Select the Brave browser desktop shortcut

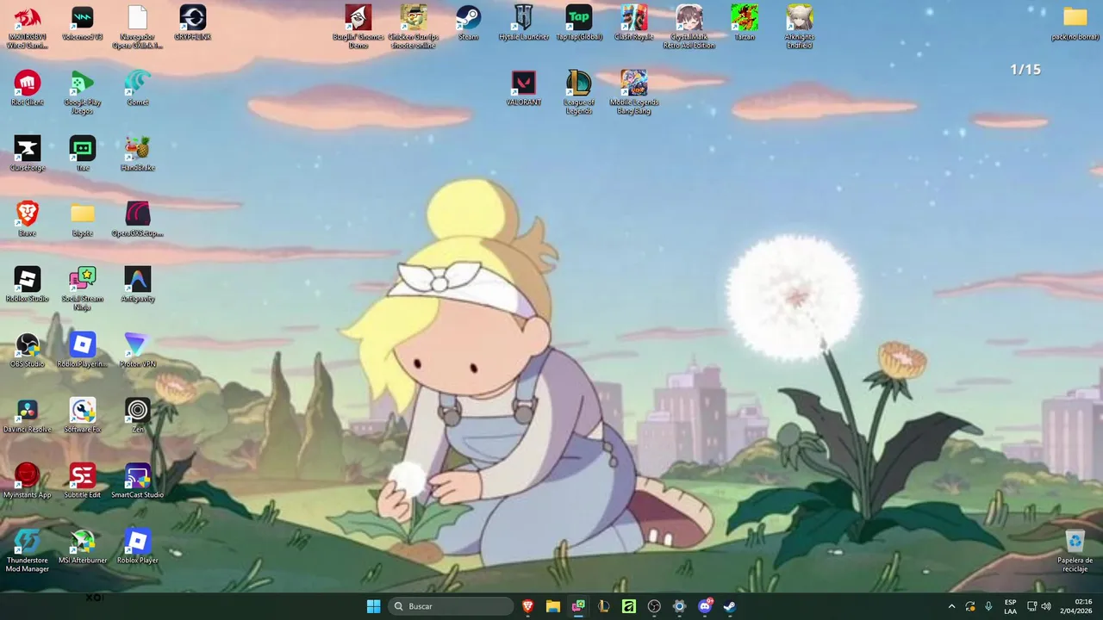pyautogui.click(x=28, y=220)
